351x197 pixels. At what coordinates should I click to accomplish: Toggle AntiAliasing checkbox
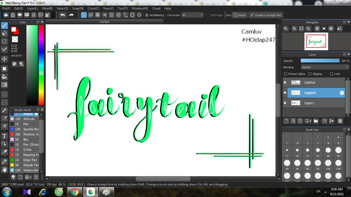147,15
